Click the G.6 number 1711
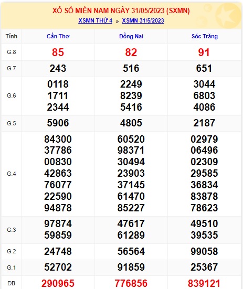The image size is (243, 289). coord(58,95)
